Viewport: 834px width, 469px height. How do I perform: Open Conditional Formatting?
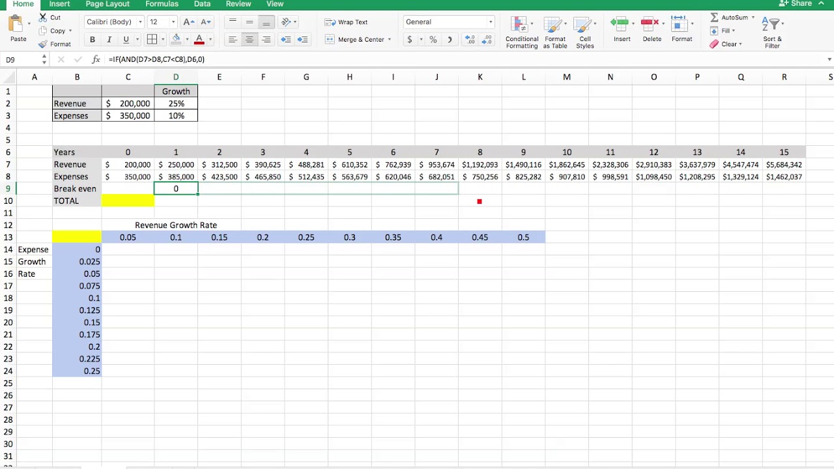521,33
